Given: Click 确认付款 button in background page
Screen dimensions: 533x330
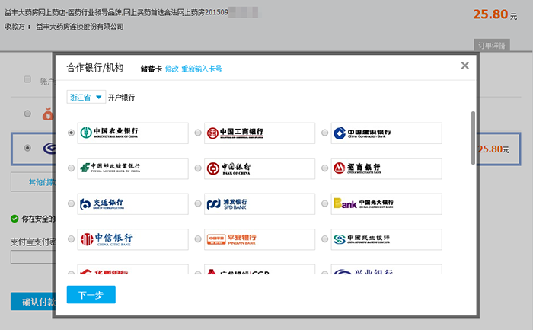Looking at the screenshot, I should point(33,302).
